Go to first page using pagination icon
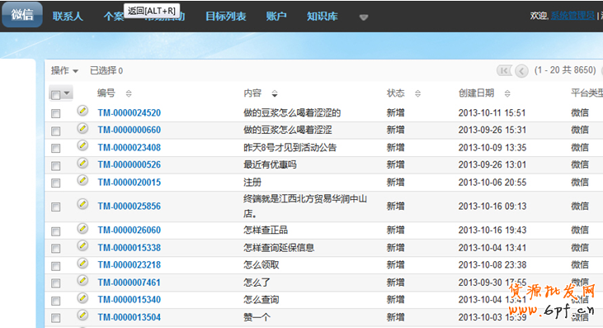The height and width of the screenshot is (328, 603). pyautogui.click(x=504, y=70)
